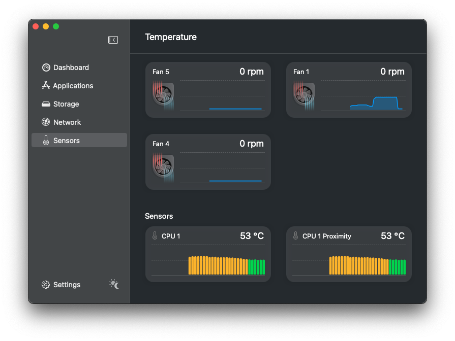Screen dimensions: 455x341
Task: Click the CPU 1 Proximity thermometer icon
Action: pos(296,236)
